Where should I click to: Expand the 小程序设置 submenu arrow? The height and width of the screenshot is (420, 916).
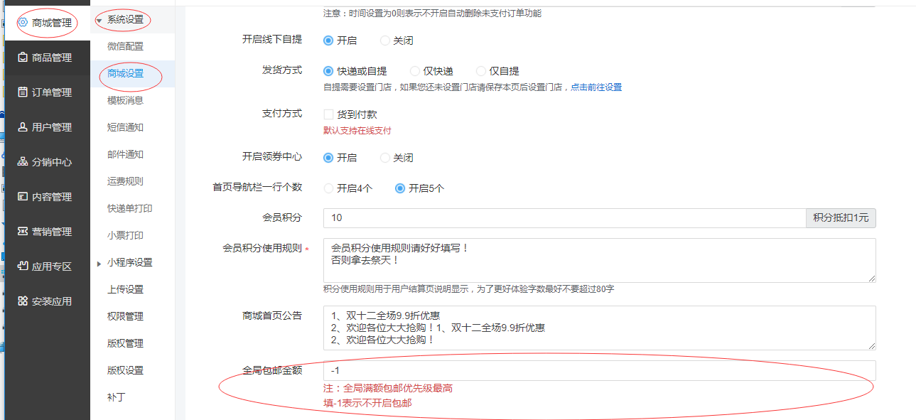pyautogui.click(x=99, y=263)
